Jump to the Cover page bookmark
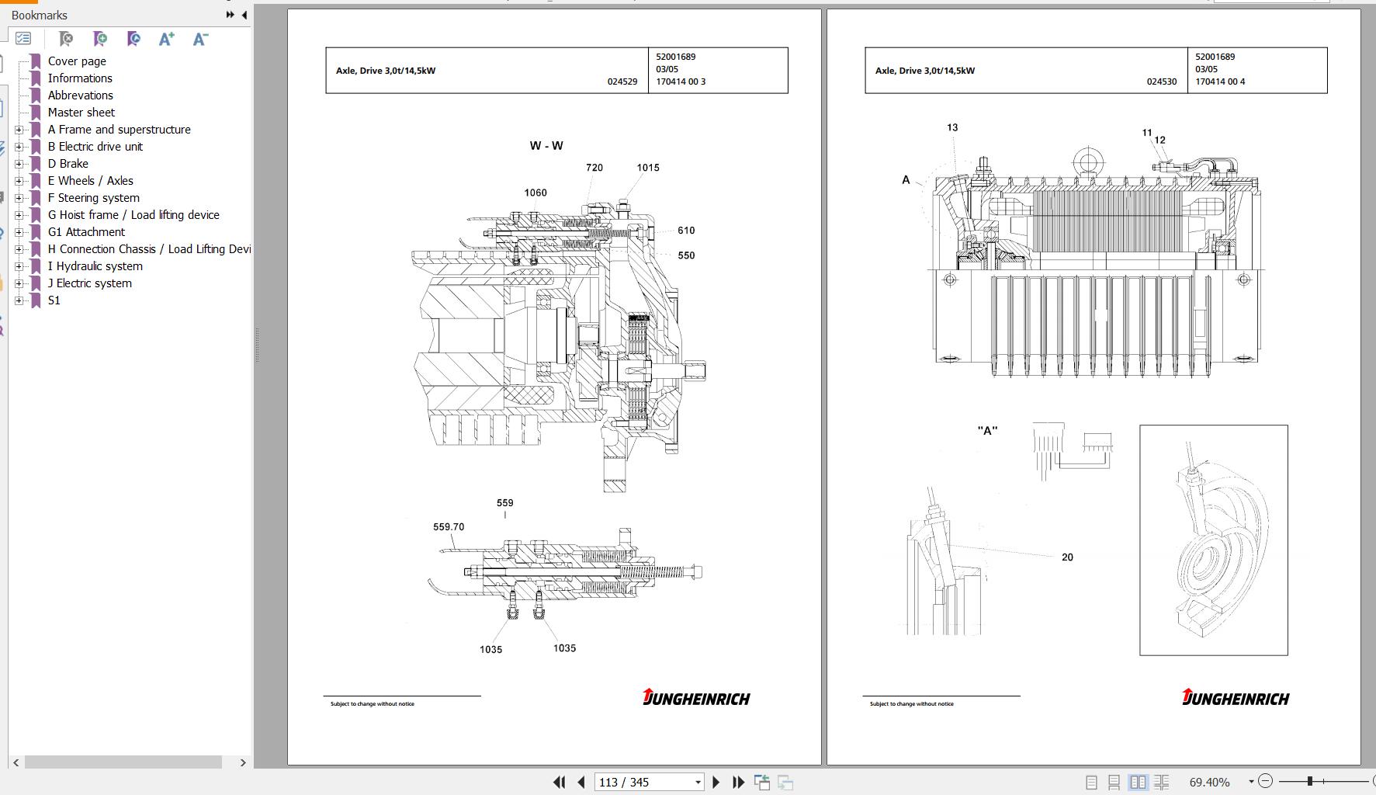The height and width of the screenshot is (795, 1376). (x=76, y=61)
